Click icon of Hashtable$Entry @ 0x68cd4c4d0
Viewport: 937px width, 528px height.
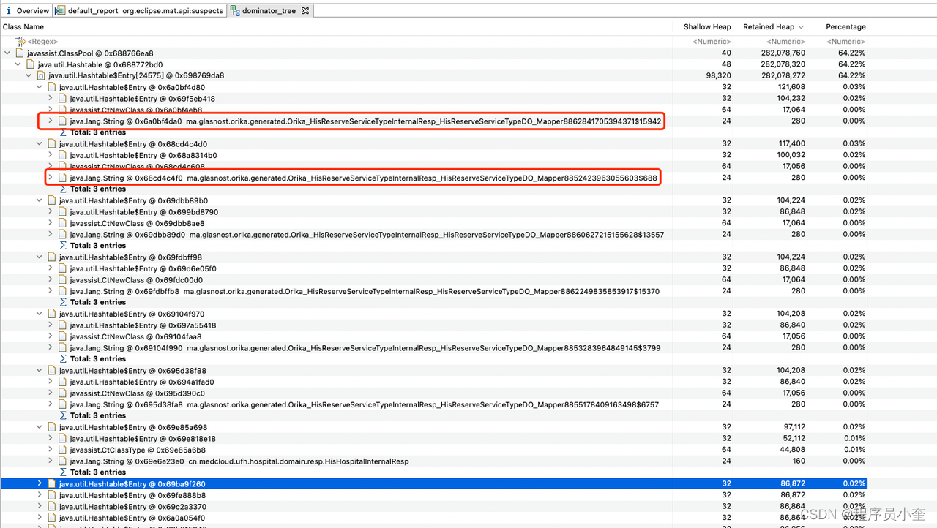[51, 144]
